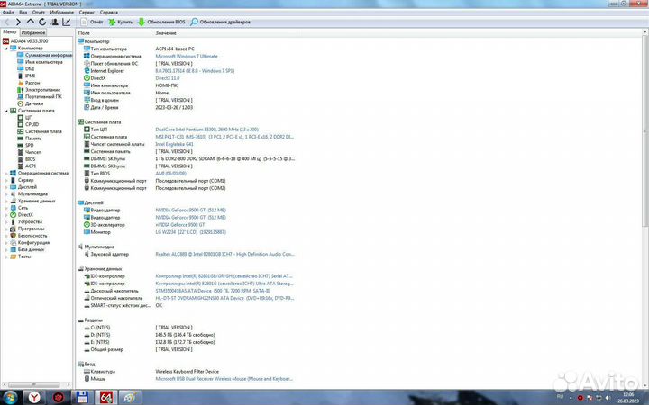
Task: Click the Купить buy button
Action: click(121, 22)
